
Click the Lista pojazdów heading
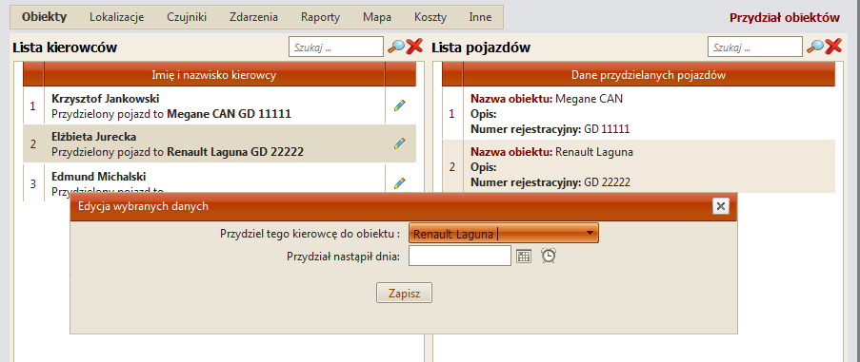point(481,48)
